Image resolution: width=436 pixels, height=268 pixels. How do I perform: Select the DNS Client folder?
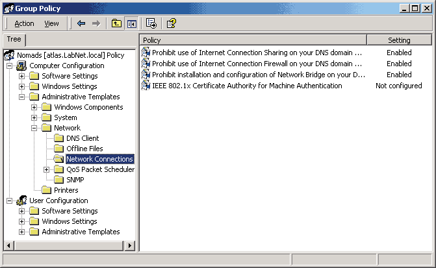(x=83, y=138)
